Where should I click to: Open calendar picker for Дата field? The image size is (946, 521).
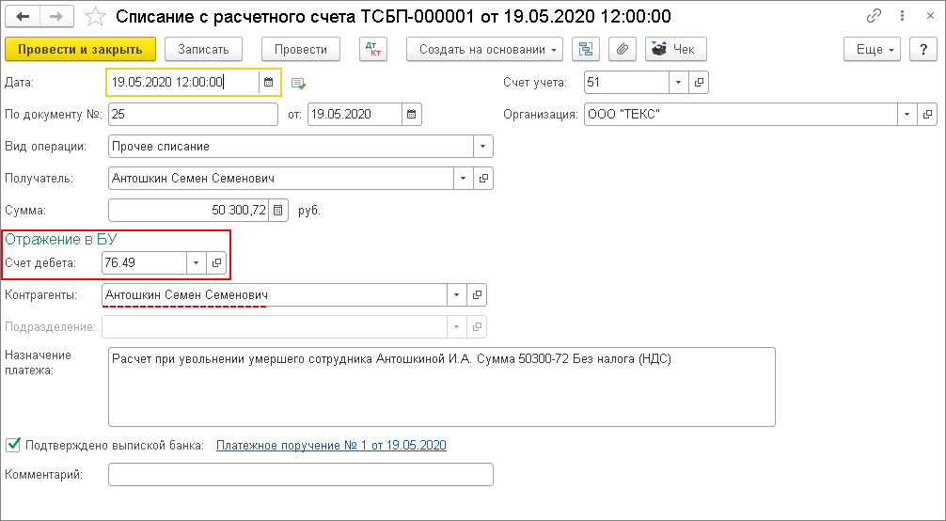(x=269, y=82)
